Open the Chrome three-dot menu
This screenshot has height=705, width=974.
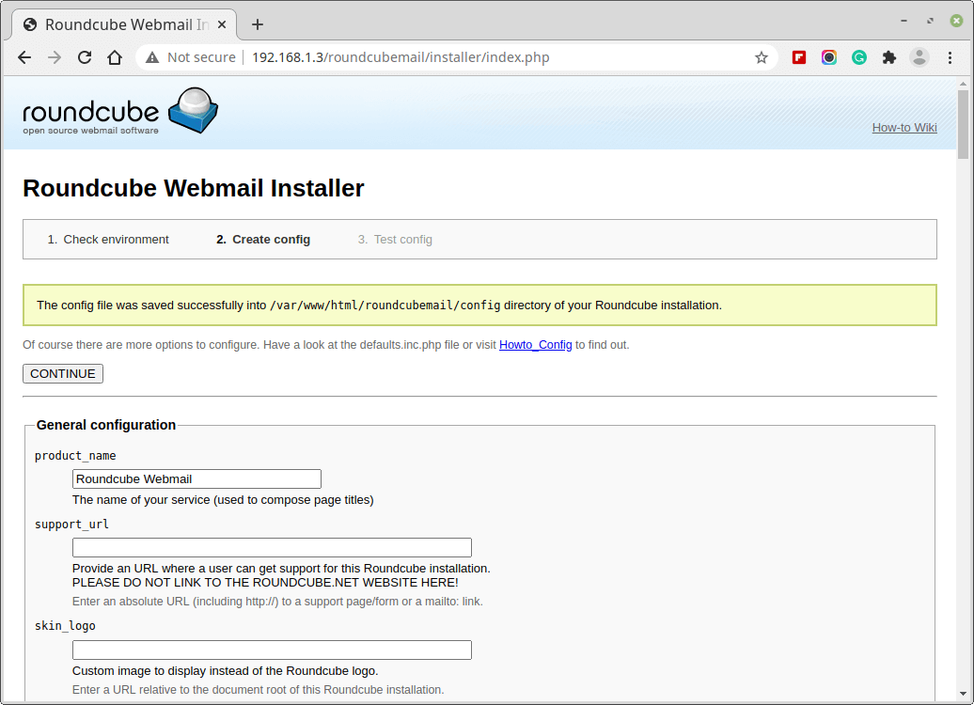point(950,57)
